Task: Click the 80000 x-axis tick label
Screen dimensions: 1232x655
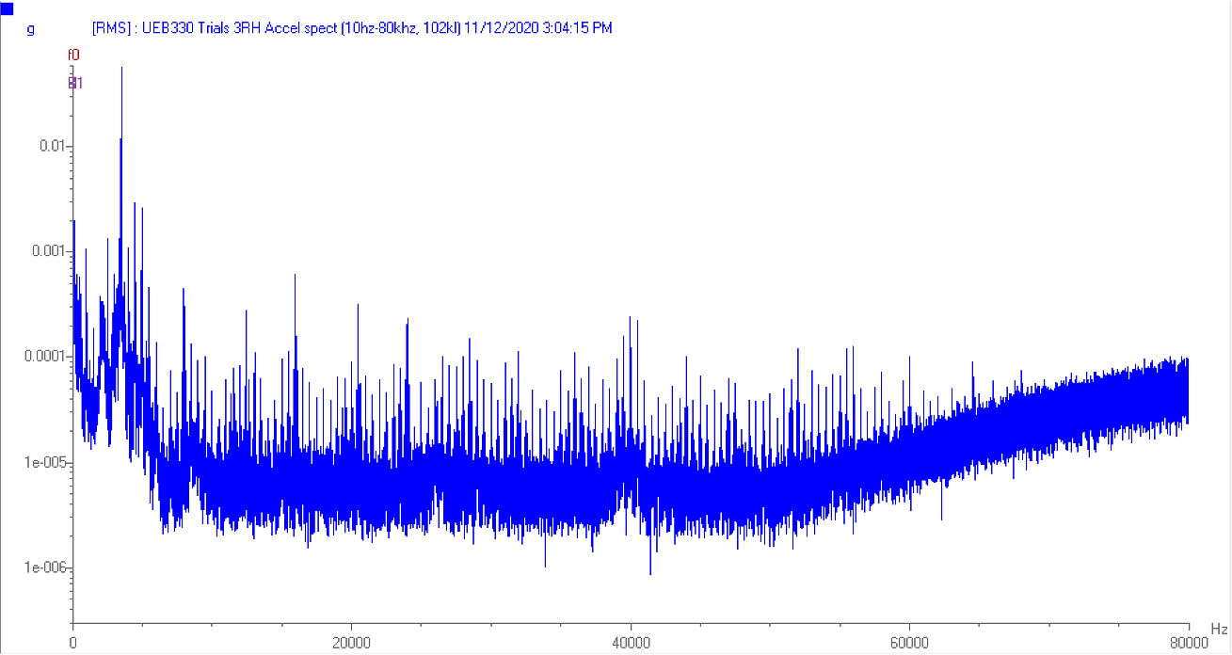Action: point(1189,643)
